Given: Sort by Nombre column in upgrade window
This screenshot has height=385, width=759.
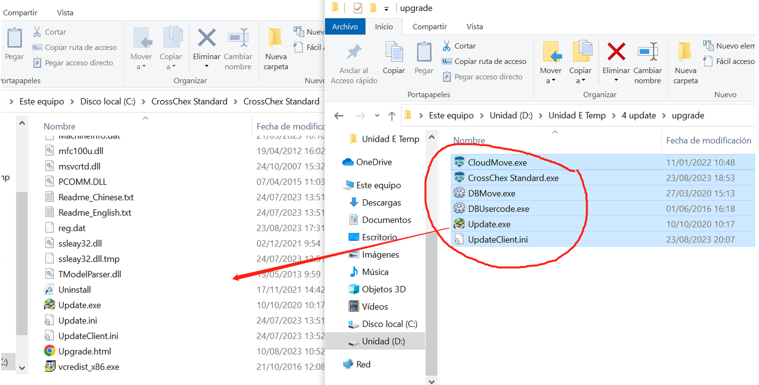Looking at the screenshot, I should coord(469,141).
